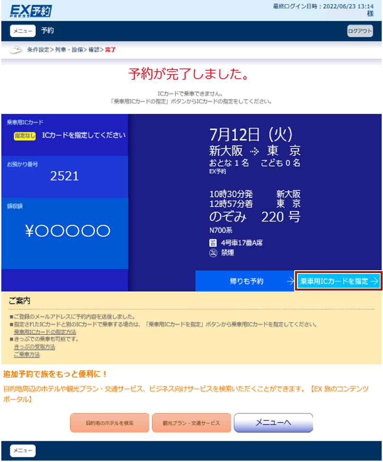Click the 条件設定 breadcrumb step
The height and width of the screenshot is (462, 383).
(x=38, y=50)
